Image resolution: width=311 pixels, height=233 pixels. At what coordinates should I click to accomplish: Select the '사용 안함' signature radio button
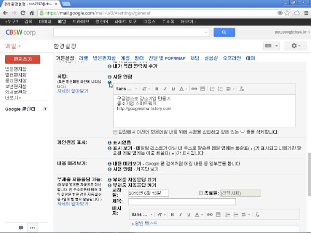pyautogui.click(x=109, y=77)
